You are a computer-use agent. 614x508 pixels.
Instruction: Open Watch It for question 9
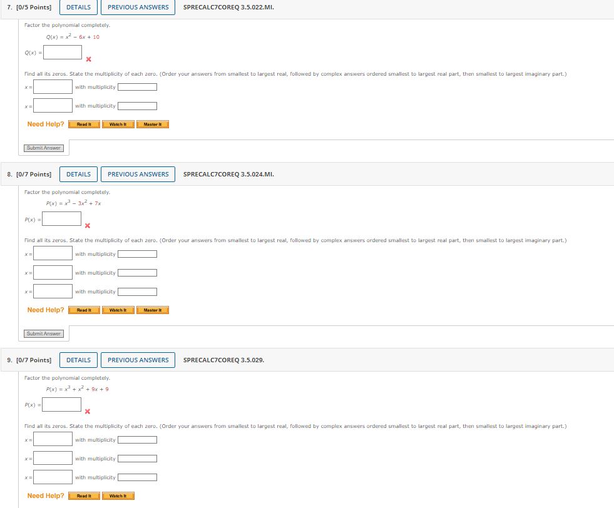pos(118,495)
